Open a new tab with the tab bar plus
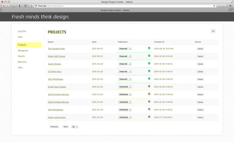 pyautogui.click(x=231, y=10)
